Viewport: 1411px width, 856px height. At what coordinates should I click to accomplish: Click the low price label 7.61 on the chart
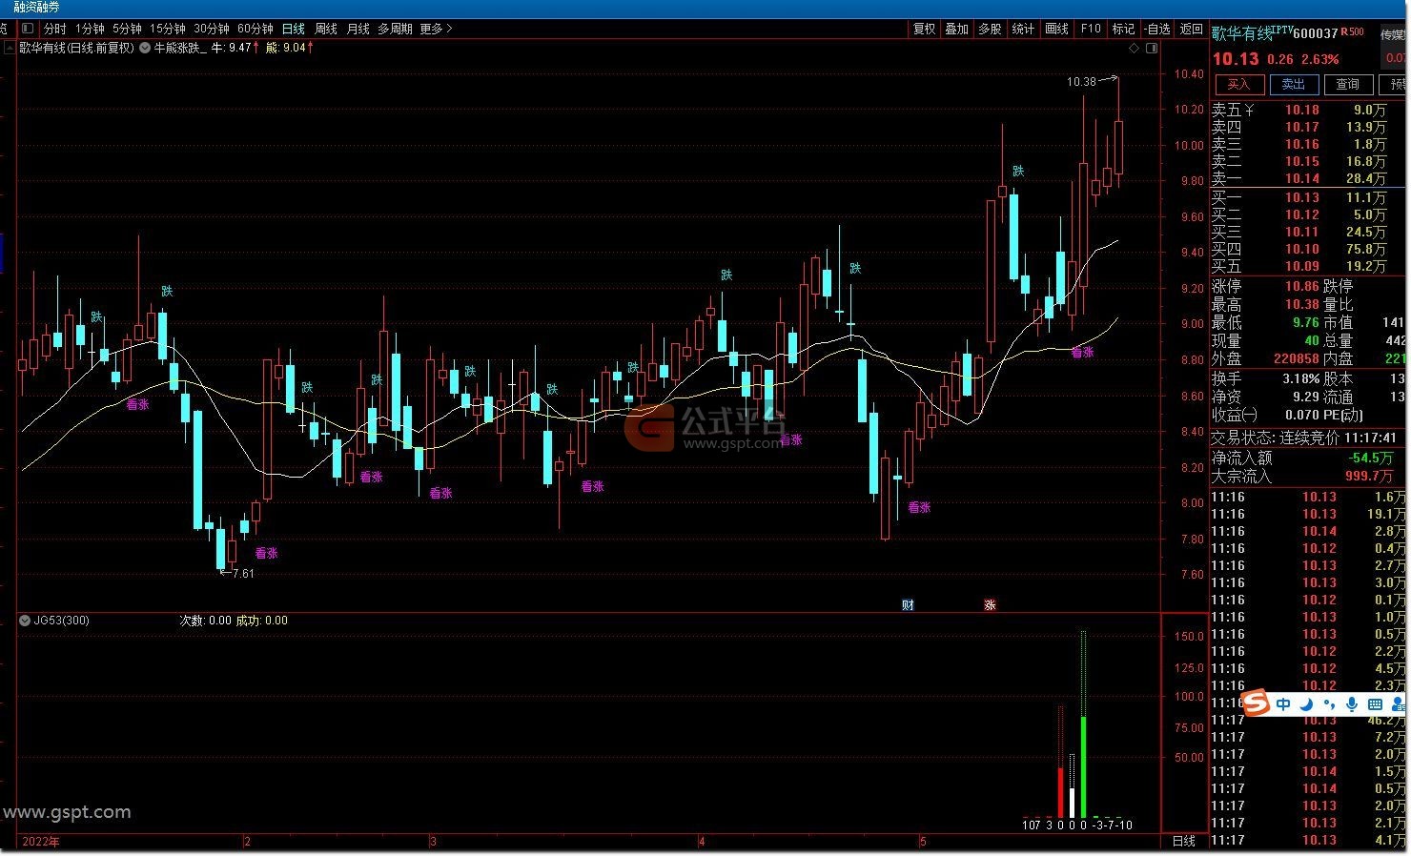coord(243,574)
